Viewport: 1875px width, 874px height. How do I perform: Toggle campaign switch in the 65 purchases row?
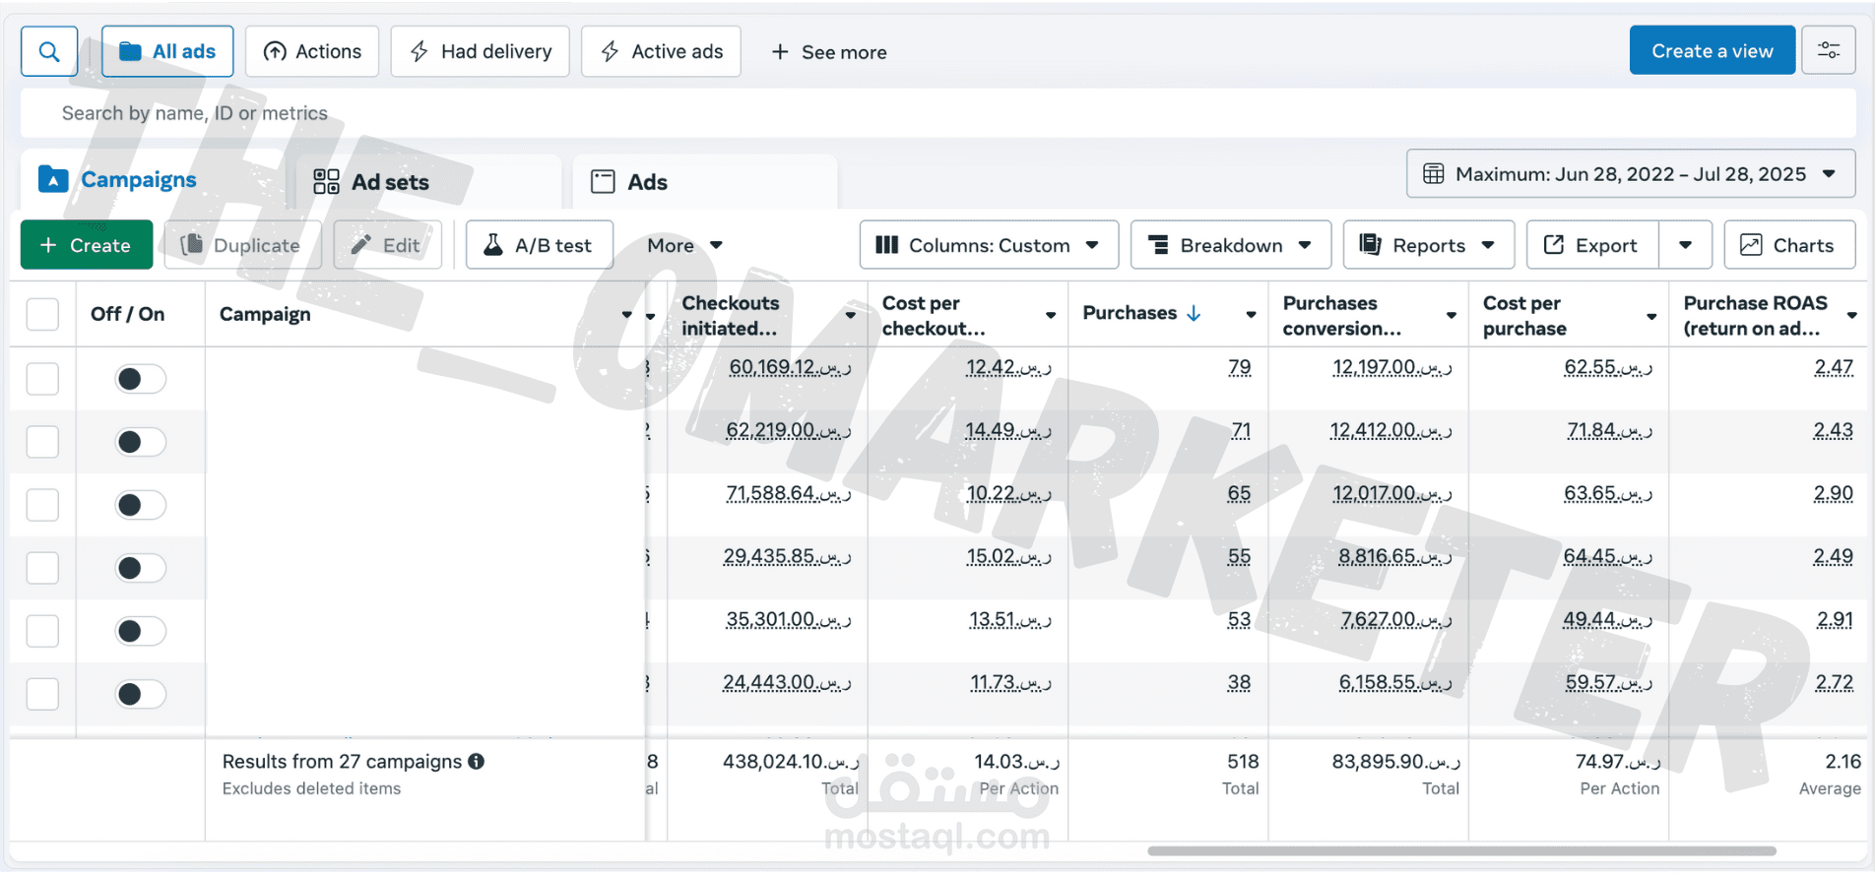(141, 505)
